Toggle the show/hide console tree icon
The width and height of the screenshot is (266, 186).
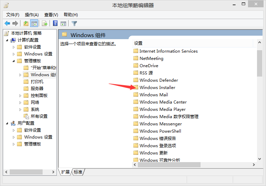[x=34, y=23]
